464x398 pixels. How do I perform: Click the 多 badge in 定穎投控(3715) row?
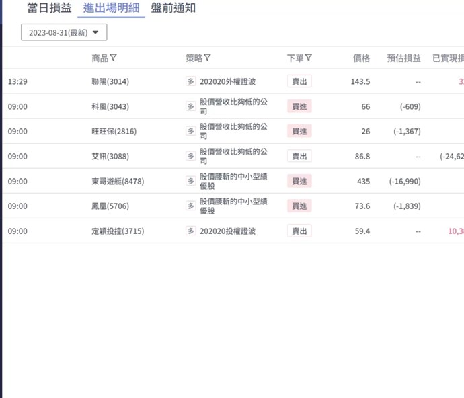[x=191, y=231]
